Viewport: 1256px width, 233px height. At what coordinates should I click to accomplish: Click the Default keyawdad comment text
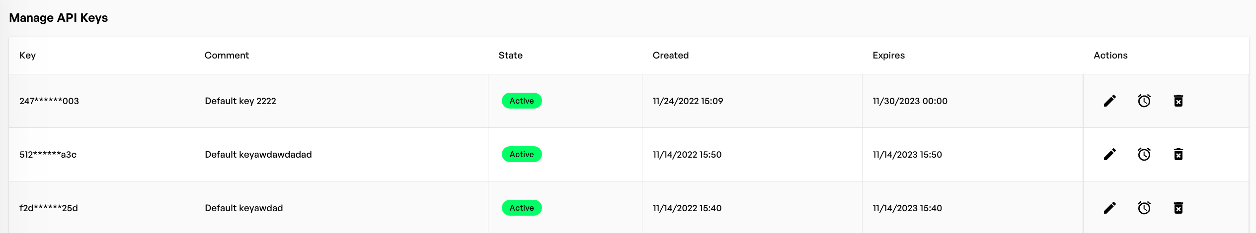click(x=243, y=208)
